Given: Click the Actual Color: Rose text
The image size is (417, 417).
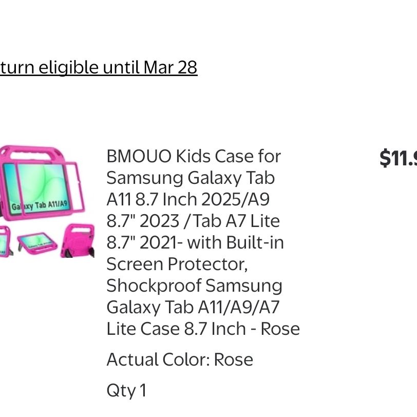Looking at the screenshot, I should click(180, 359).
